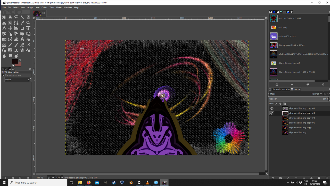Screen dimensions: 330x186
Task: Open the px unit dropdown in status bar
Action: click(51, 178)
